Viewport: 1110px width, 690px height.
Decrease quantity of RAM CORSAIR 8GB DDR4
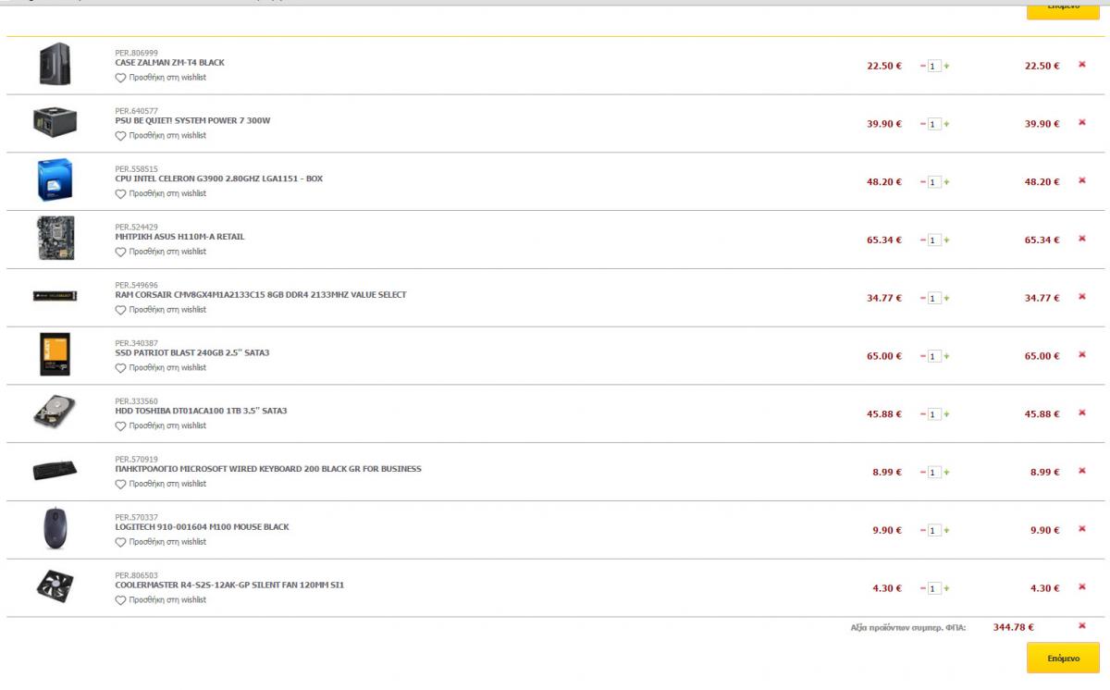pos(923,299)
